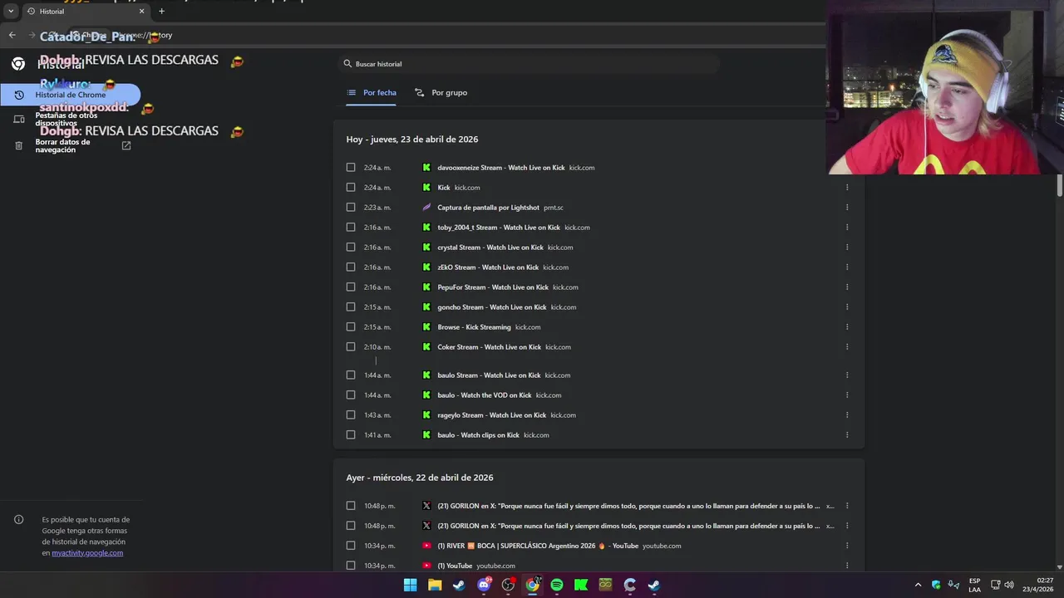Viewport: 1064px width, 598px height.
Task: Click the Buscar historial search field
Action: [x=530, y=64]
